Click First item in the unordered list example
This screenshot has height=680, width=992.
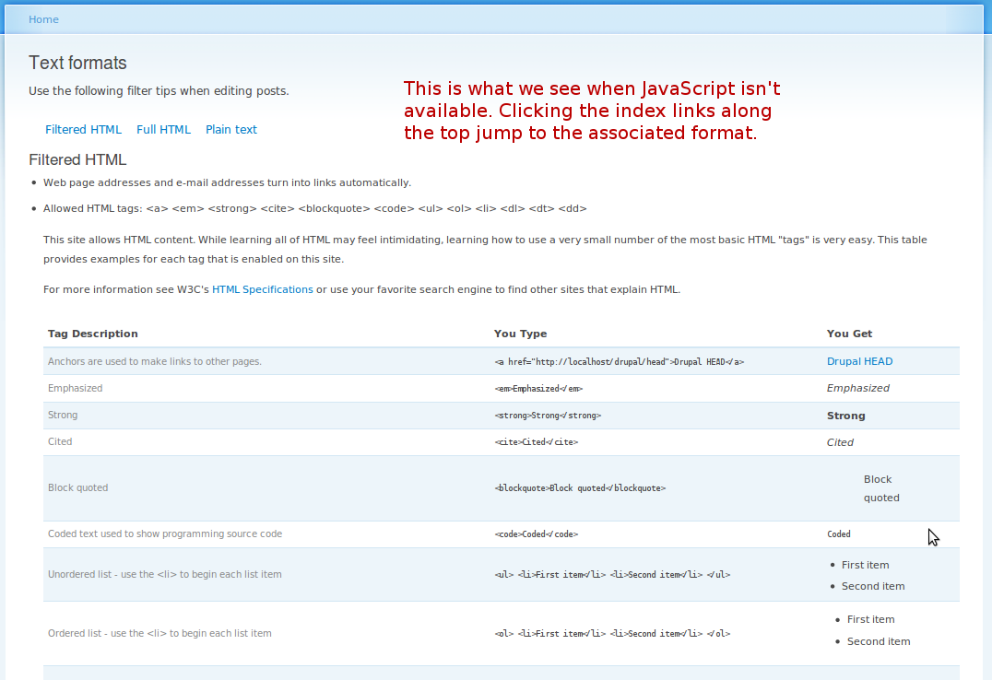click(865, 564)
